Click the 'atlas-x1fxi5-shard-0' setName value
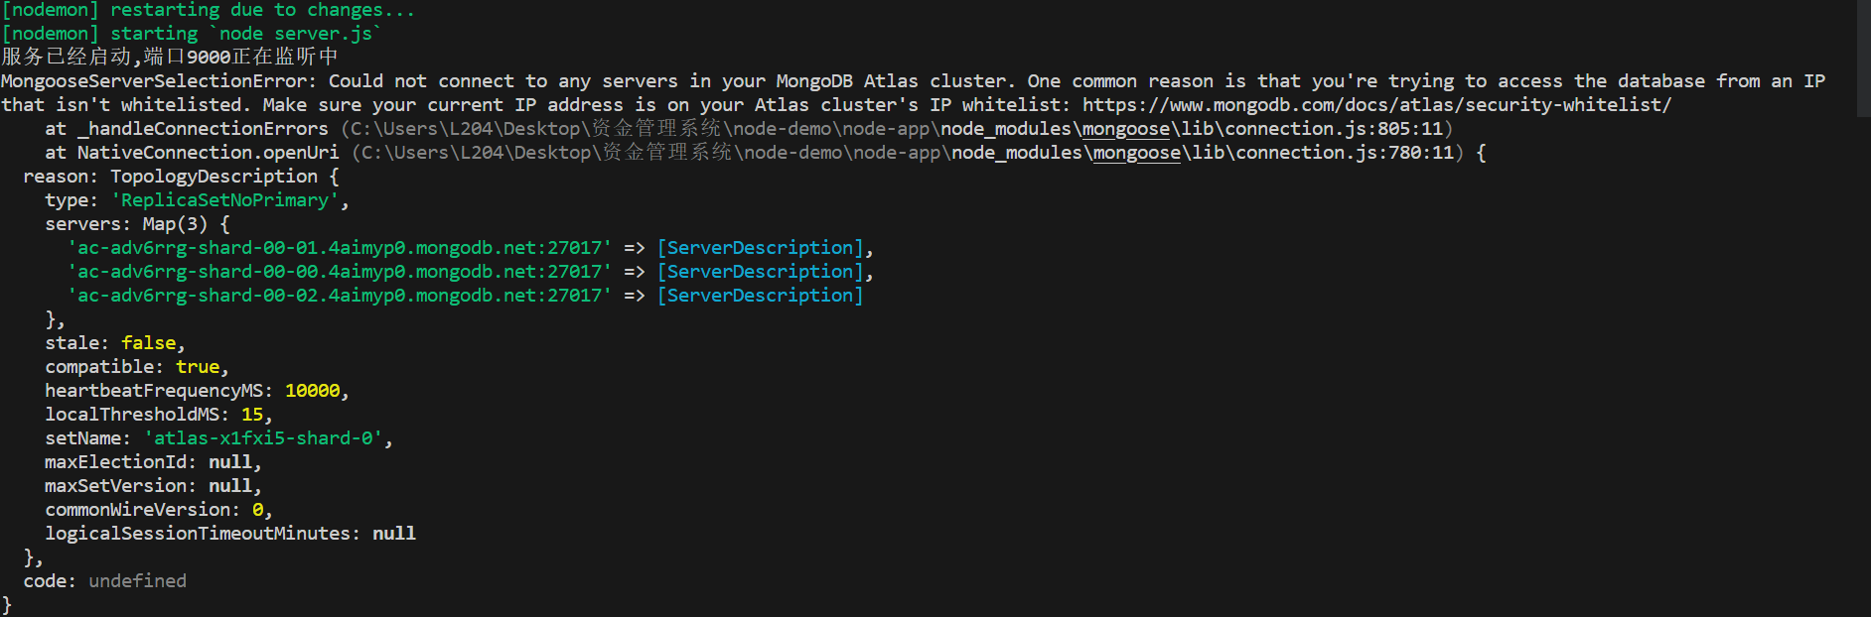The image size is (1871, 617). coord(263,438)
